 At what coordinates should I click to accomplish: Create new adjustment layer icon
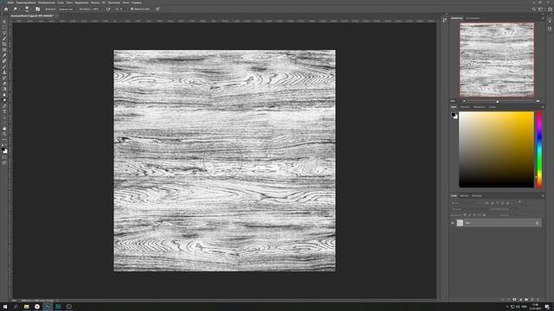tap(520, 300)
